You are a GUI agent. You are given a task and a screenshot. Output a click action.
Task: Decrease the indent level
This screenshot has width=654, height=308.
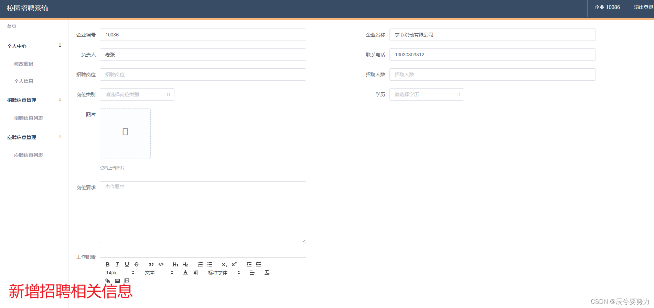249,264
